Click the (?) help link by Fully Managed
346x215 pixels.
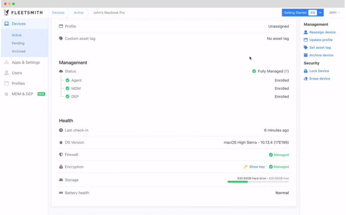coord(287,71)
